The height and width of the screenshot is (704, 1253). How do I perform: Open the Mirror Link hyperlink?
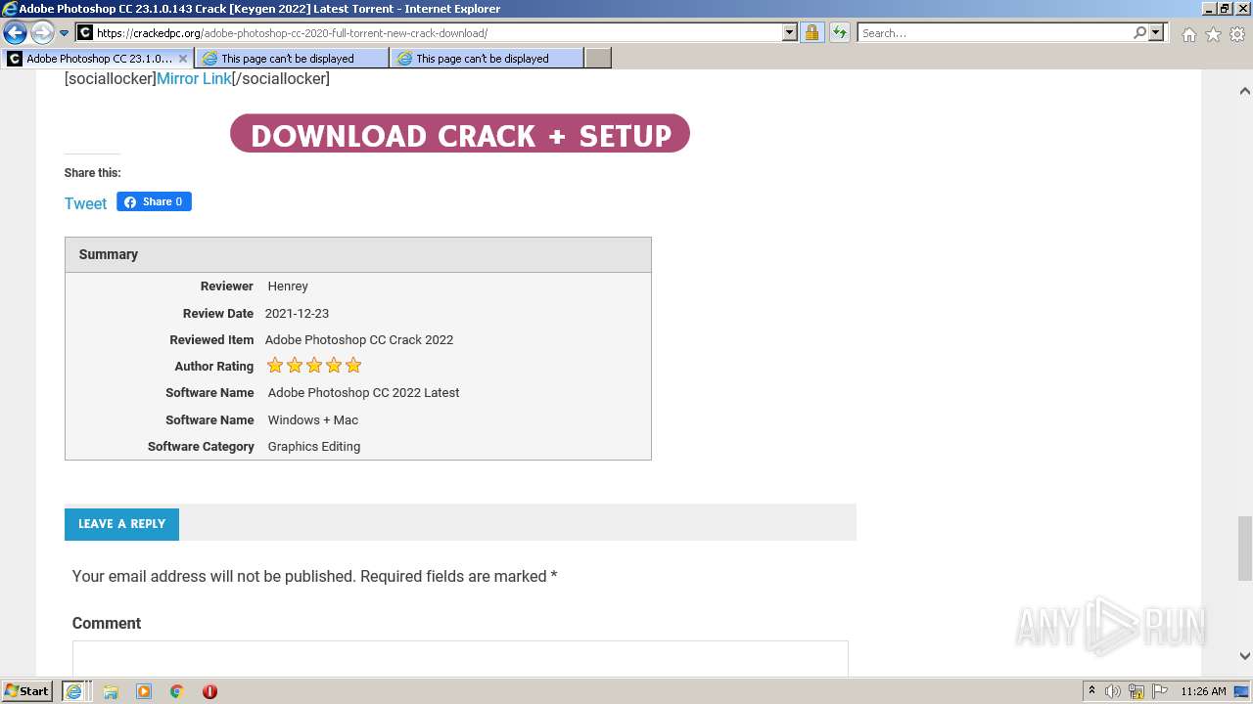coord(194,78)
